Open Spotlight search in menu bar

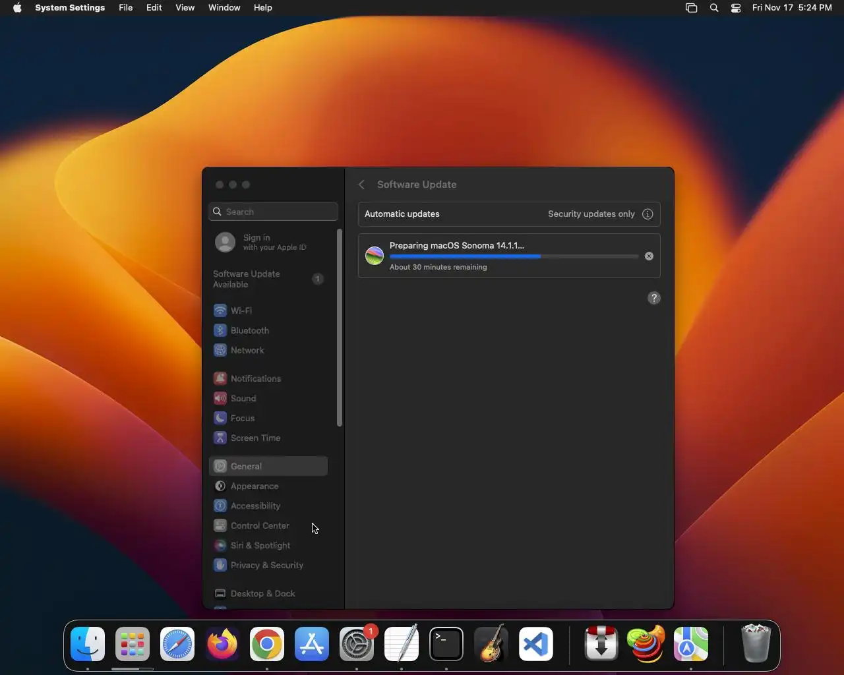point(714,8)
